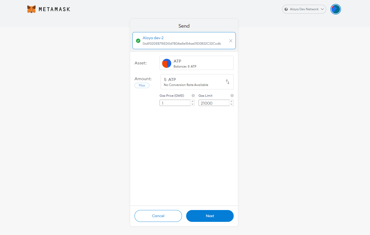Click the recipient address 0x6932DEB715...
Viewport: 370px width, 235px height.
182,44
